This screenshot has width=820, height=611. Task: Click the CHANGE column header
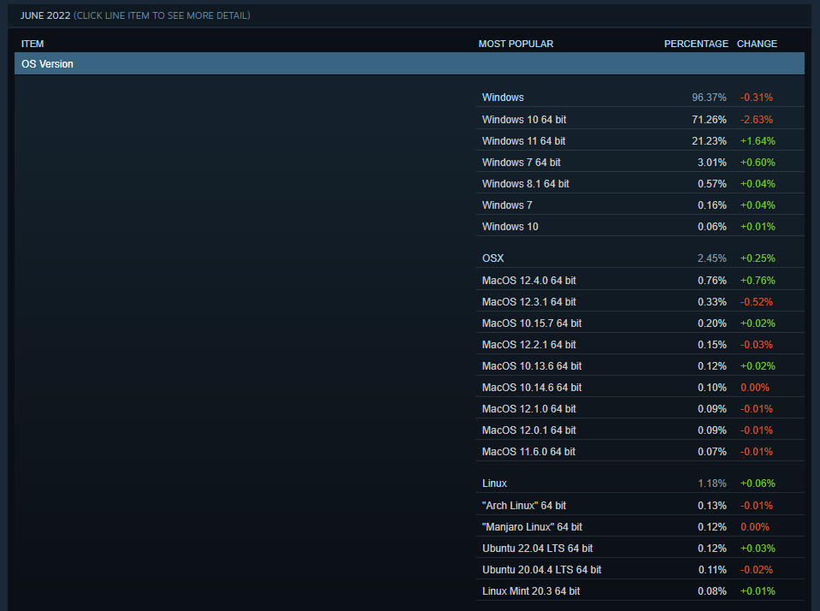click(757, 44)
